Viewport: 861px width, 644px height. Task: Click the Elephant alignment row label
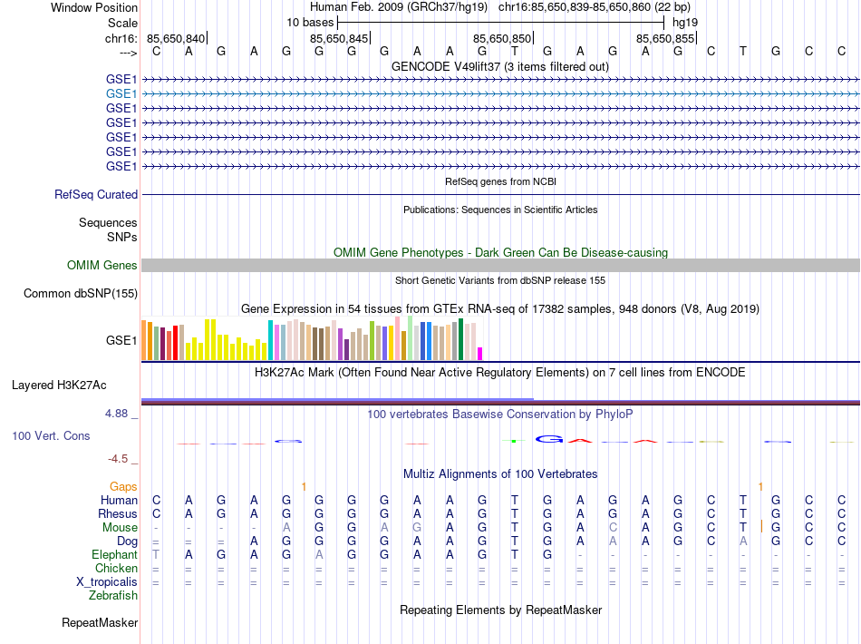click(x=114, y=555)
